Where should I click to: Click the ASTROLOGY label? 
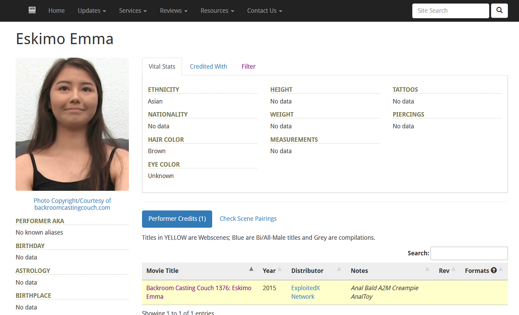(x=33, y=271)
